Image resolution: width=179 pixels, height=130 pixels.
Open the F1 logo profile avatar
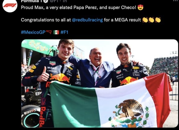pyautogui.click(x=10, y=5)
